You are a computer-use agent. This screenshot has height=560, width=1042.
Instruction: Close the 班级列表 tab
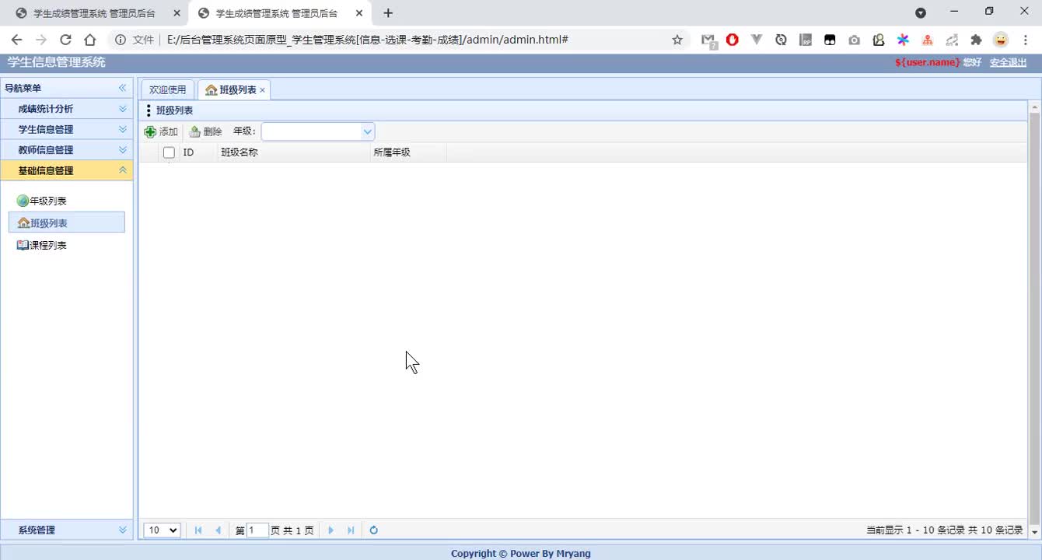coord(262,90)
